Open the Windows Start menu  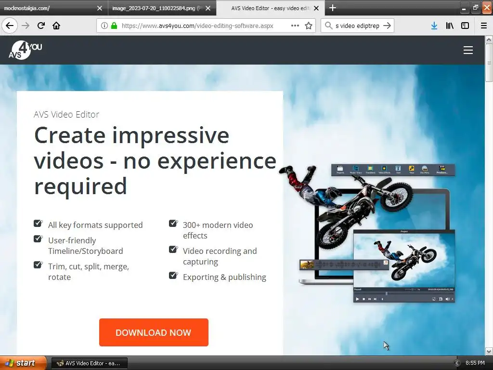(23, 363)
